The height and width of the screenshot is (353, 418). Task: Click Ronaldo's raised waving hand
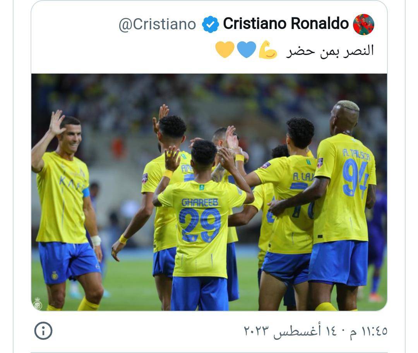[x=57, y=123]
